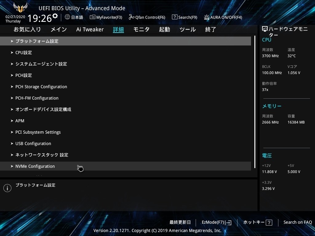Select 日本語 language button

click(77, 17)
